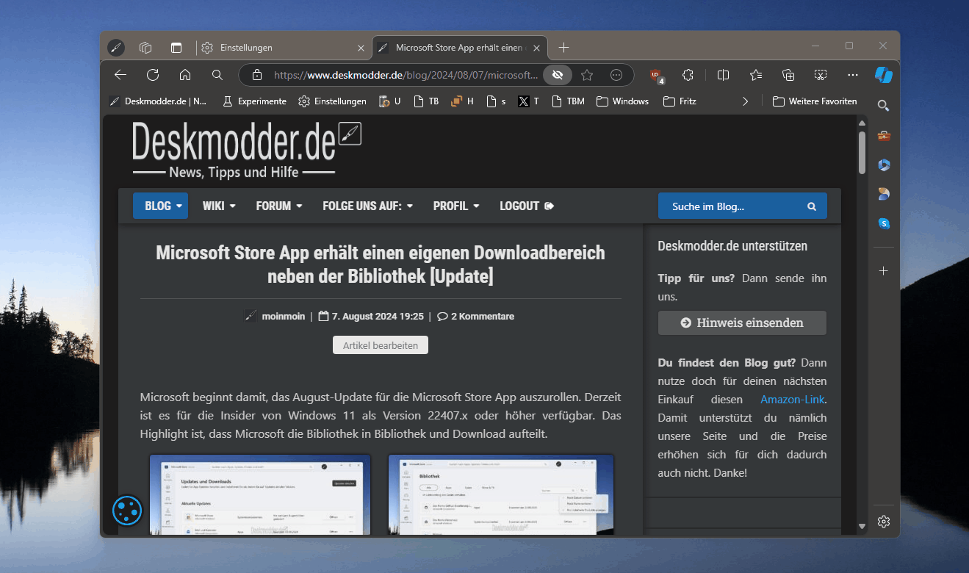Open a new tab with plus button
Image resolution: width=969 pixels, height=573 pixels.
pyautogui.click(x=563, y=48)
